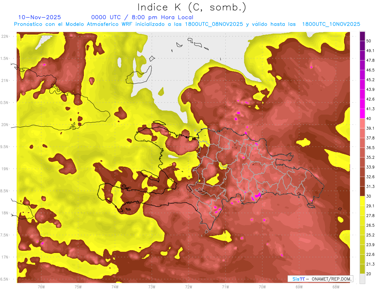Click the '72W' longitude label
Screen dimensions: 377x291
(x=188, y=287)
